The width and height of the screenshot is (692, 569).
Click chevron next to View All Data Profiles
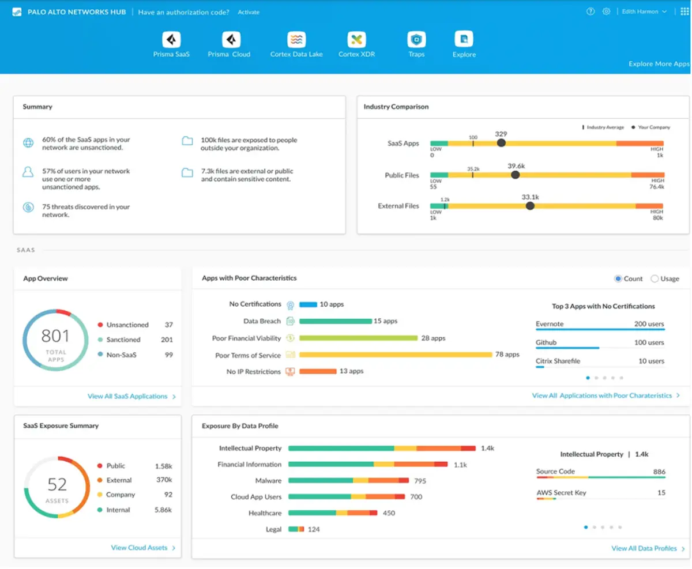[x=683, y=549]
